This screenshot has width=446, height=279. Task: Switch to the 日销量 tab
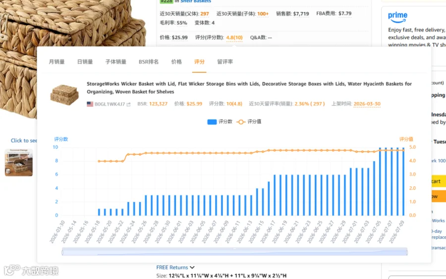[85, 62]
